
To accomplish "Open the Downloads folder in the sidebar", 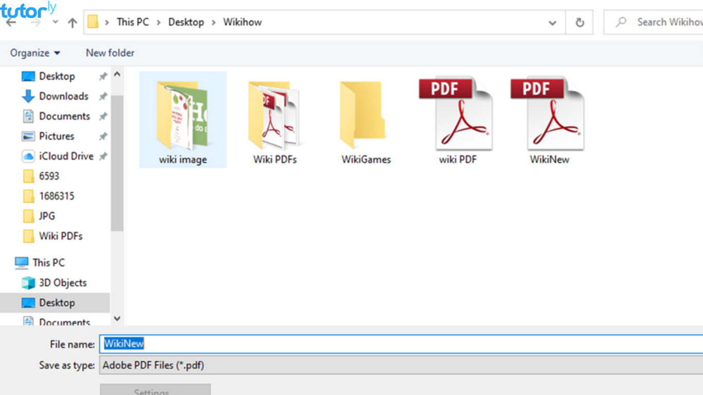I will 63,96.
